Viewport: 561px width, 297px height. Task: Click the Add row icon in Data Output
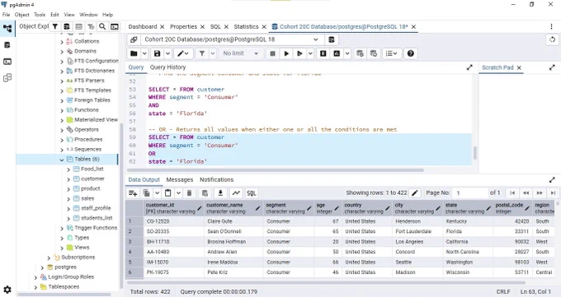(133, 193)
